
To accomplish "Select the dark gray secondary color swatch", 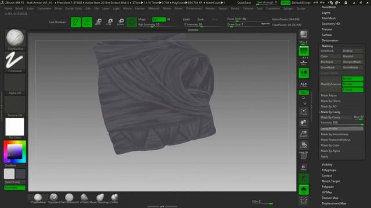I will [x=20, y=174].
